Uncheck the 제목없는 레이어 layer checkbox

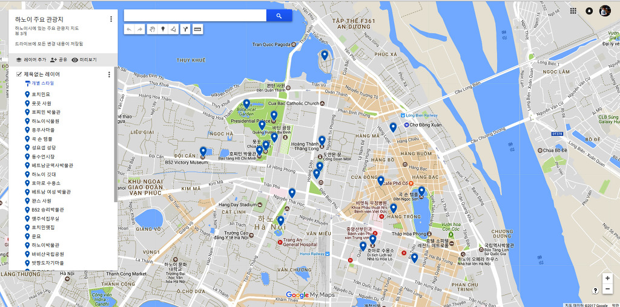pyautogui.click(x=19, y=74)
